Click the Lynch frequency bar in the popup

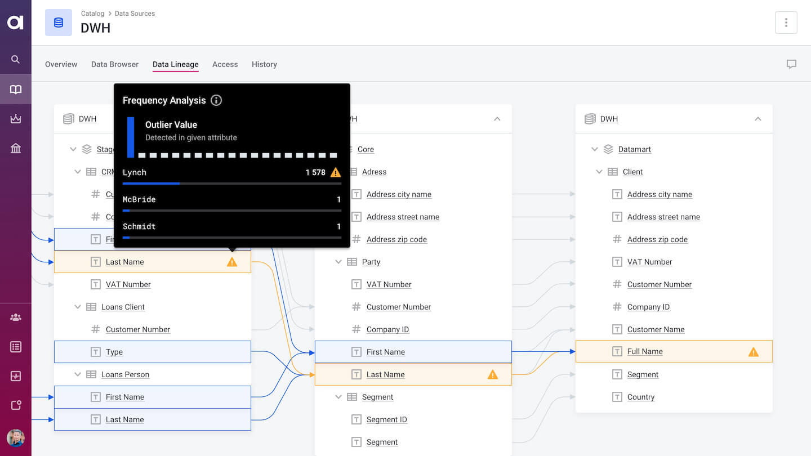click(x=152, y=183)
